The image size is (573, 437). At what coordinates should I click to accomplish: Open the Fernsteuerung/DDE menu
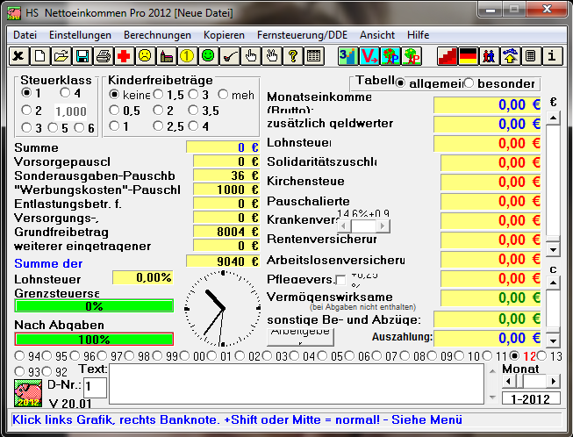[302, 35]
